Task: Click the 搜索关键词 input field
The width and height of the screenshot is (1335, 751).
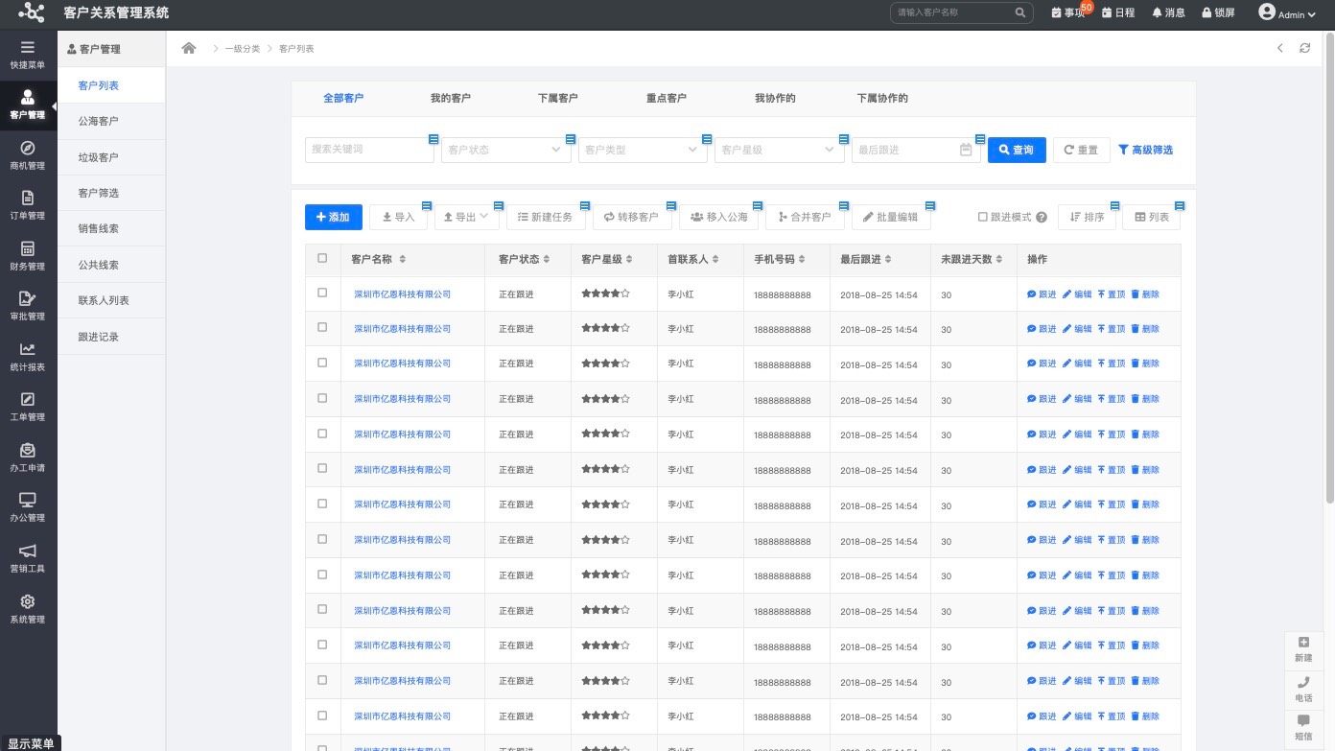Action: (367, 150)
